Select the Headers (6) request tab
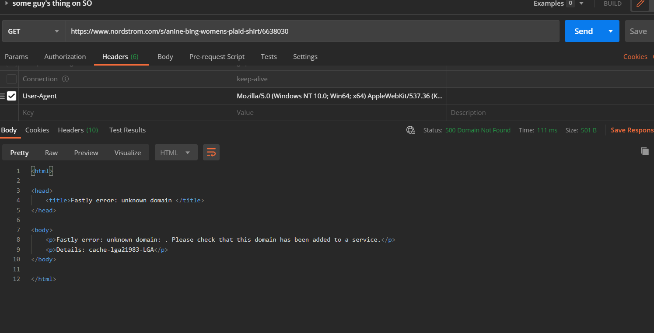 (120, 56)
